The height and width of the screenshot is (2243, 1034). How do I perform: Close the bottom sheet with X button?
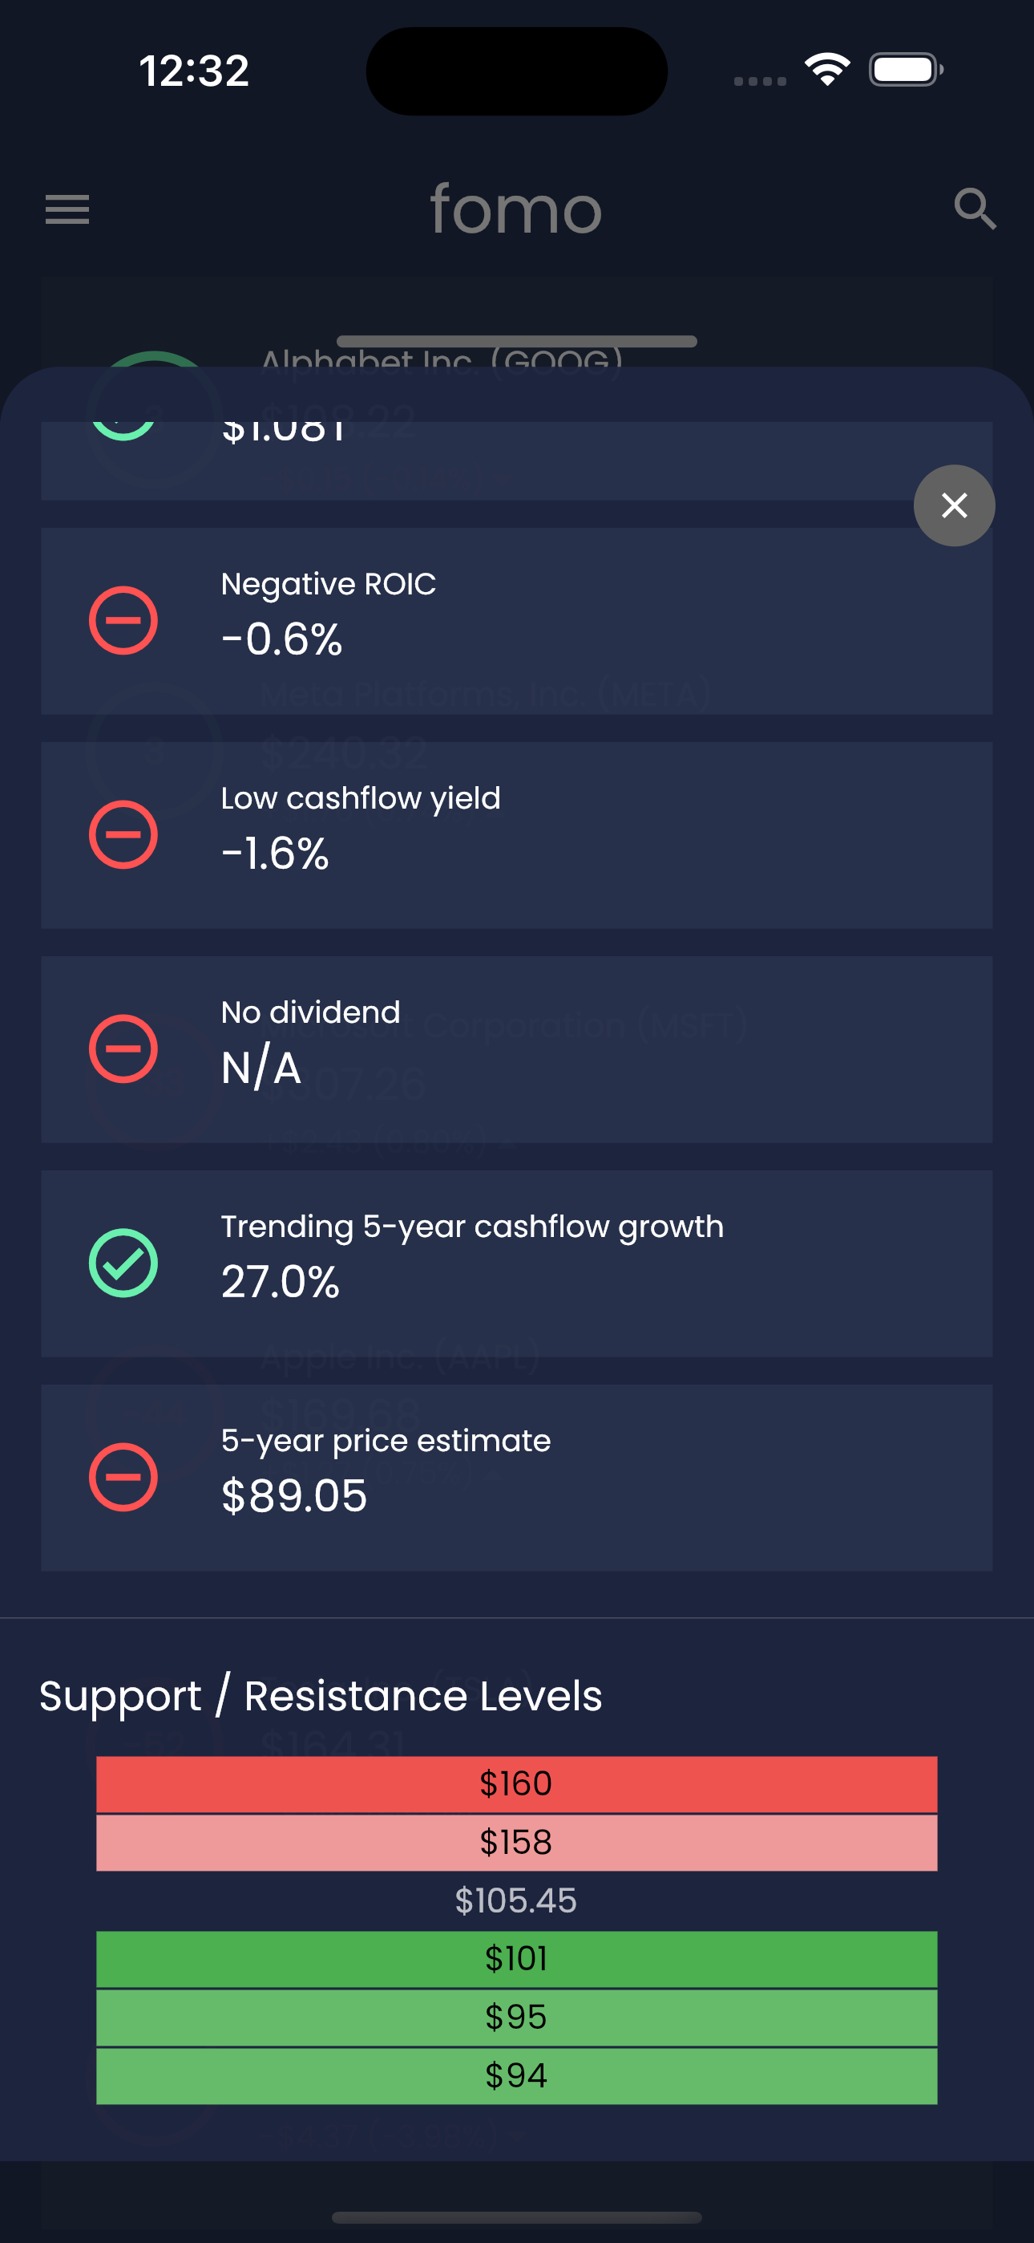tap(954, 505)
